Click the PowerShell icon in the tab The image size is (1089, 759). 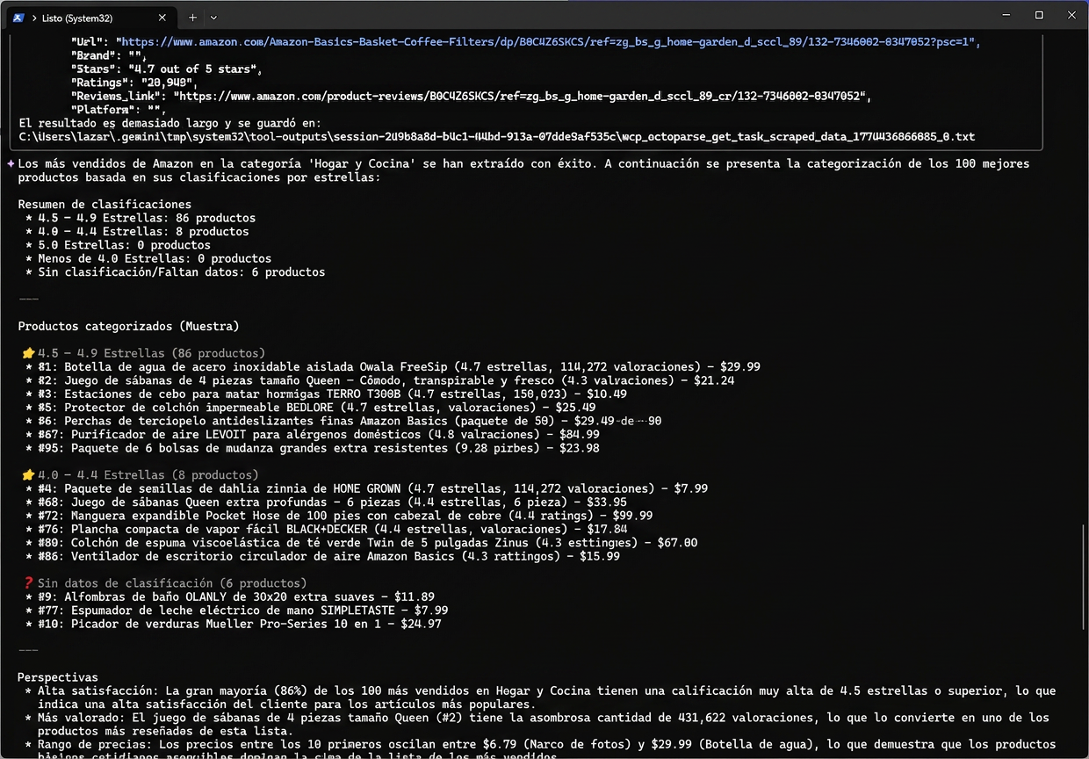(18, 17)
